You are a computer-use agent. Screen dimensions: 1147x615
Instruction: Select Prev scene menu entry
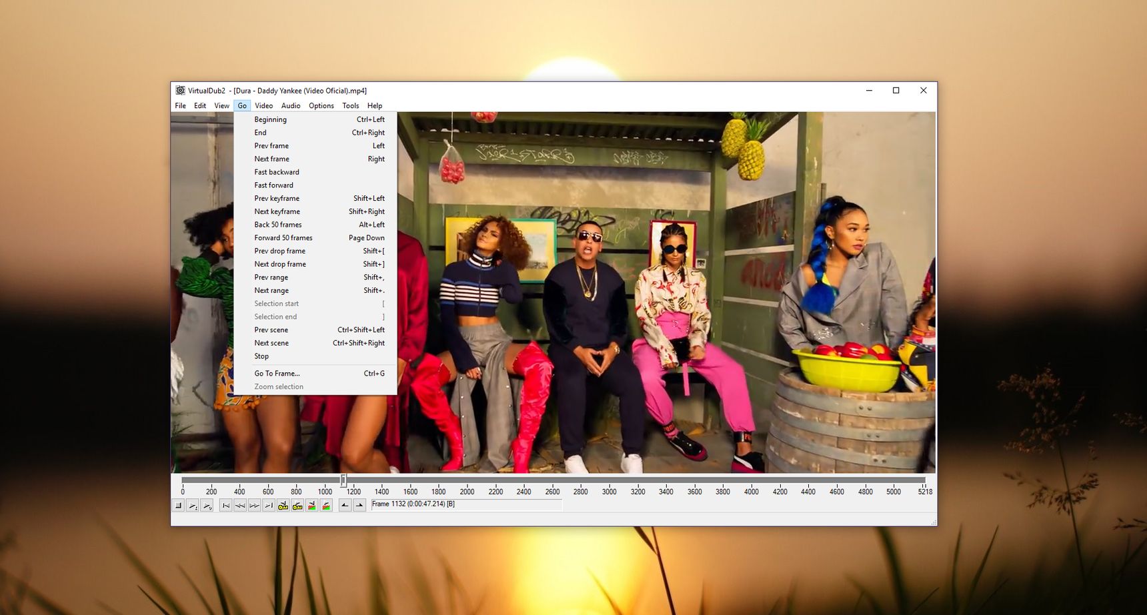(x=315, y=330)
